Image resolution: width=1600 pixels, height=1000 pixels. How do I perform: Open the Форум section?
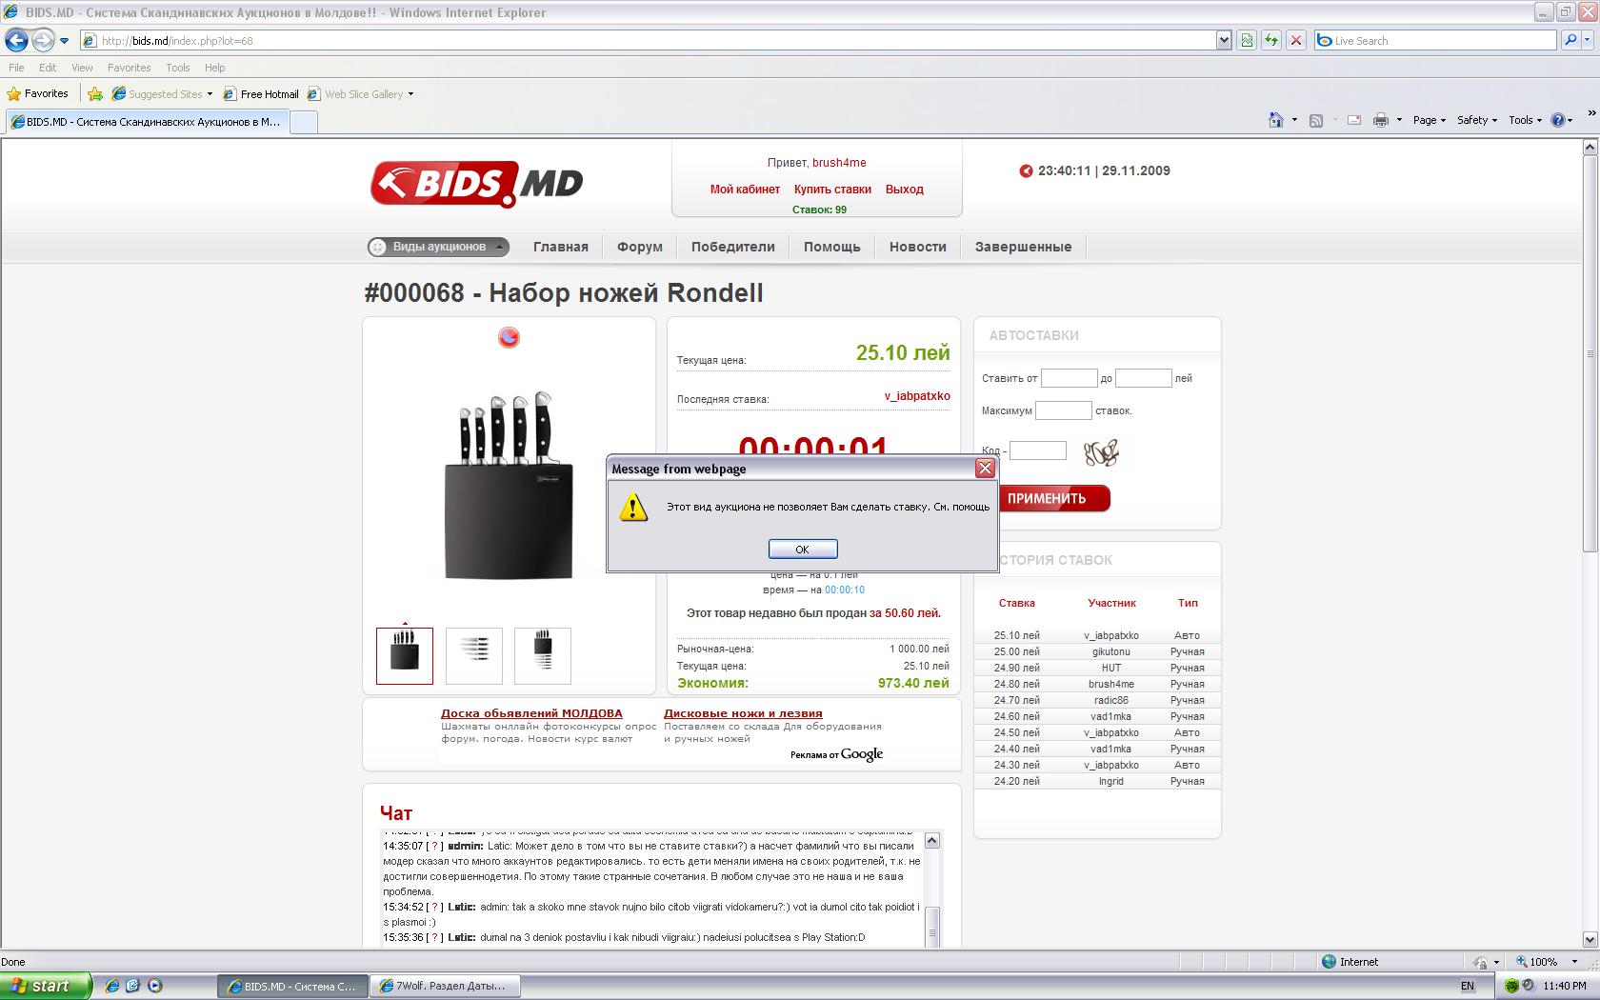639,247
